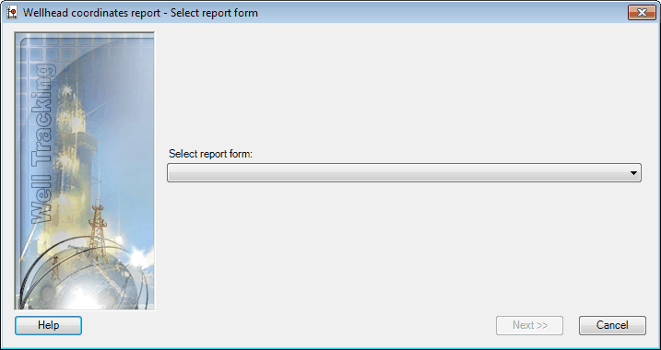Cancel the report wizard

coord(612,325)
